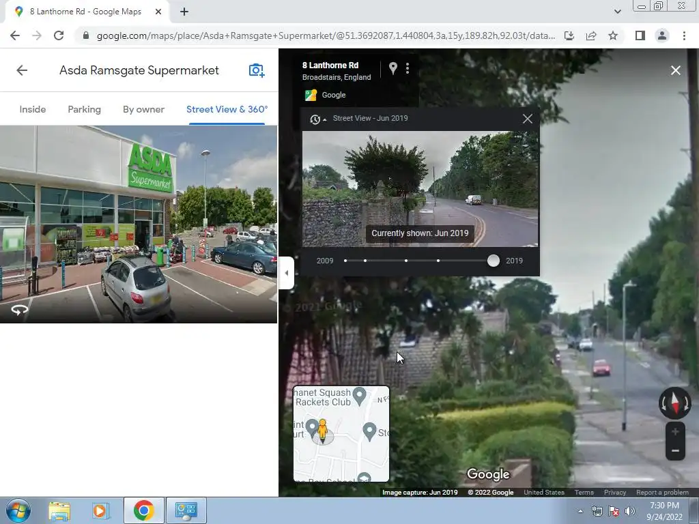Add a photo using camera plus icon

tap(257, 70)
